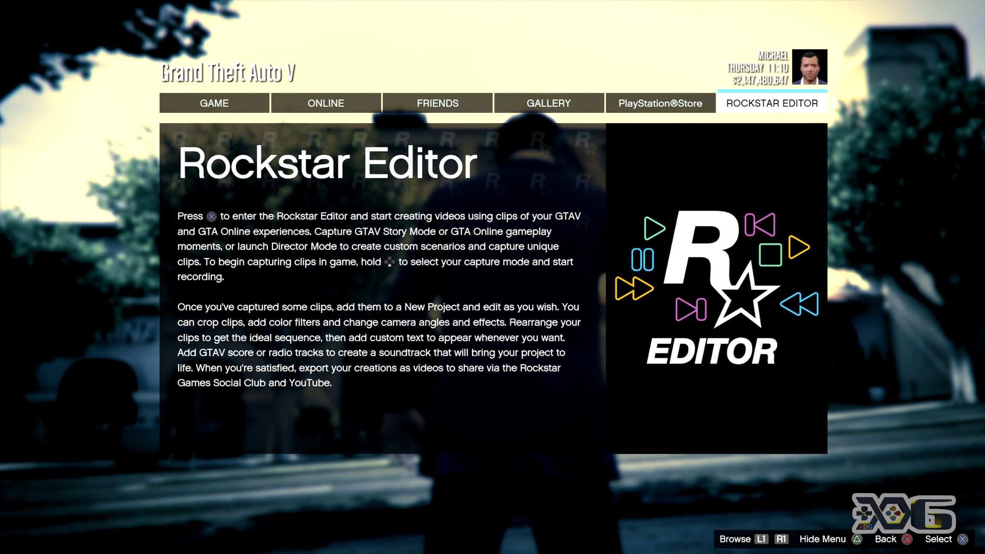985x554 pixels.
Task: Click the THURSDAY 11:10 time text
Action: click(x=758, y=68)
